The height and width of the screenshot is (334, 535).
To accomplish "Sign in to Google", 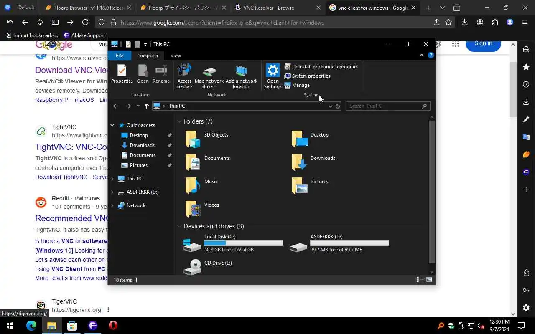I will [x=483, y=43].
